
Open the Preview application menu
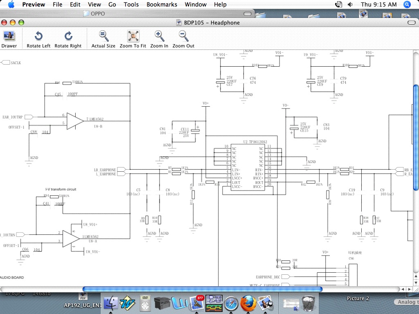[34, 4]
